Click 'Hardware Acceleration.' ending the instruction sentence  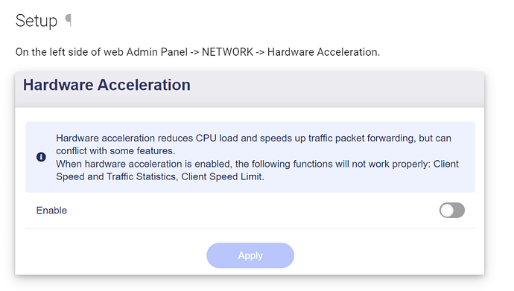click(x=323, y=52)
